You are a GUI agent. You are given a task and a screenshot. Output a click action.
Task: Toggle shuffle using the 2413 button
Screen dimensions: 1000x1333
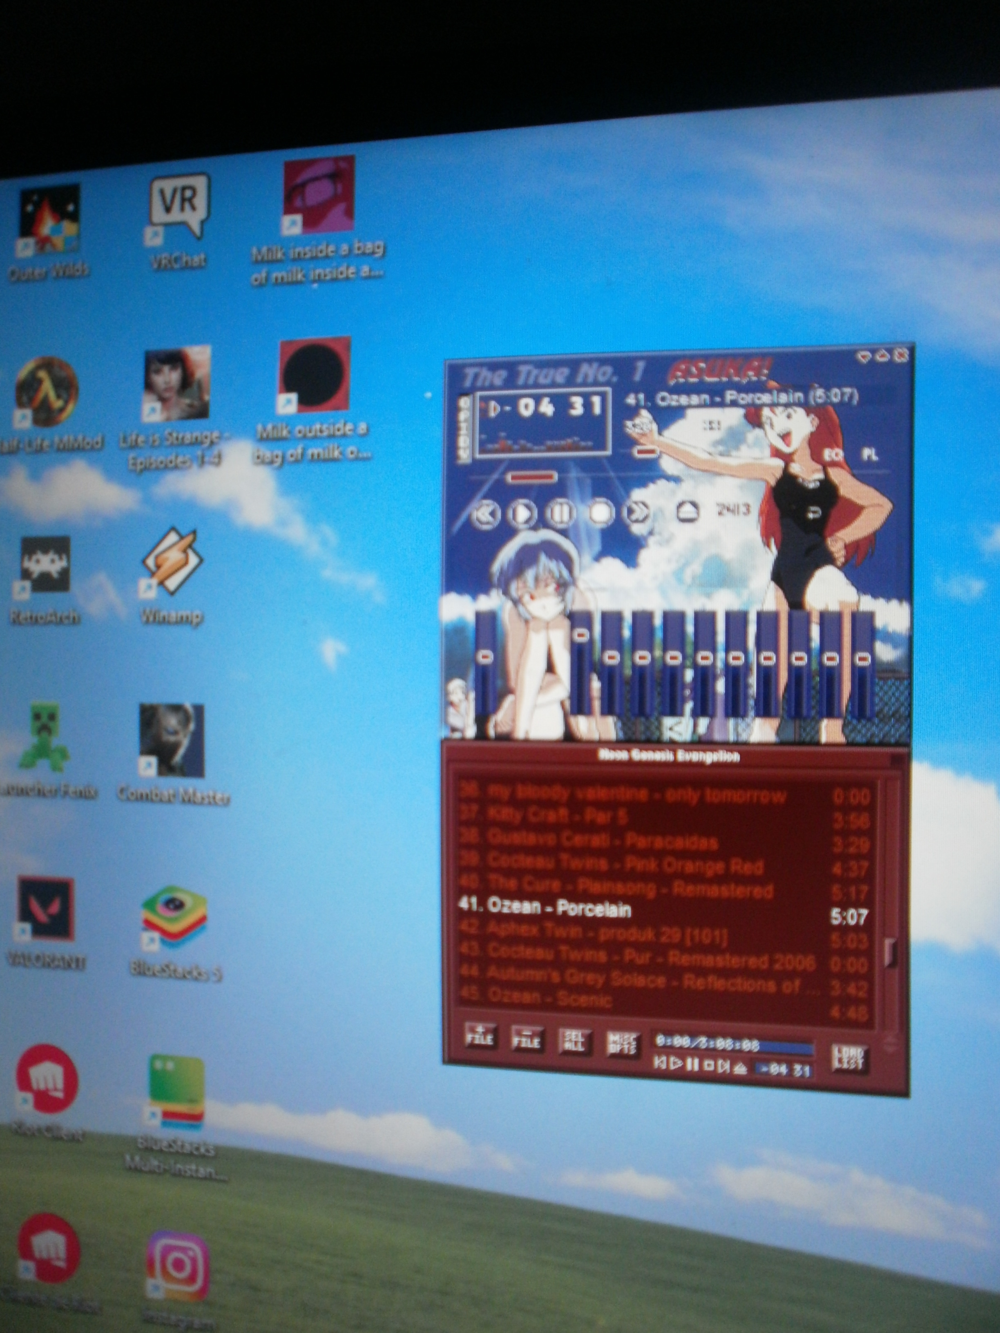click(734, 510)
